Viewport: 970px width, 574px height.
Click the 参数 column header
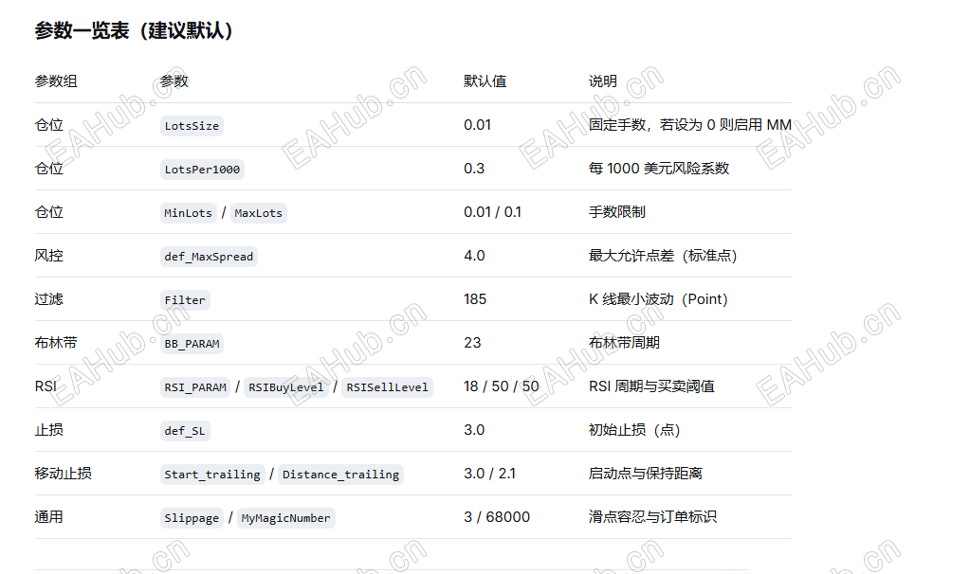coord(174,81)
